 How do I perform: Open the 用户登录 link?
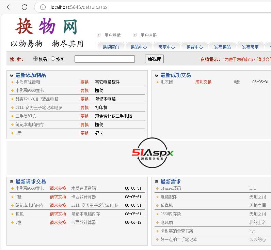point(112,35)
